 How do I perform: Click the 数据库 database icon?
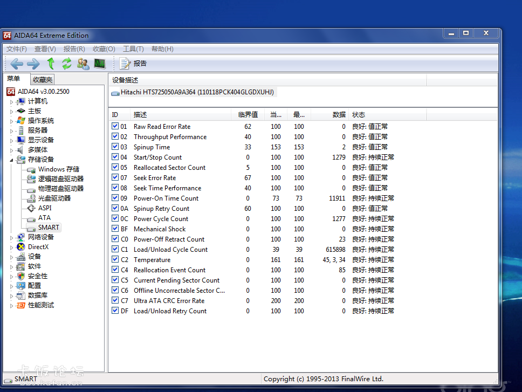tap(21, 295)
